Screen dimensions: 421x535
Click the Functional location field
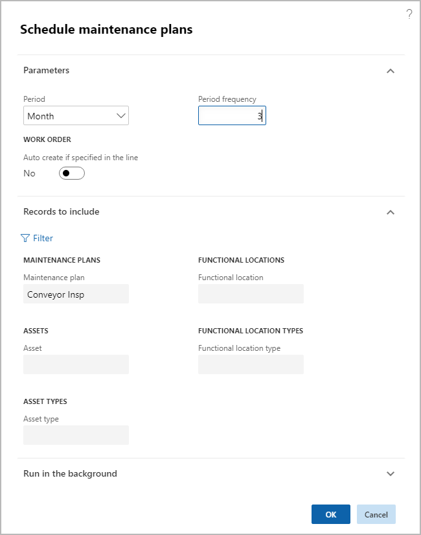251,294
